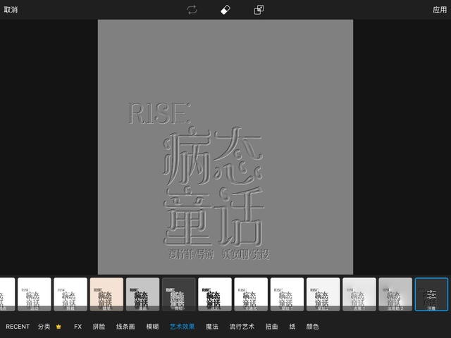The width and height of the screenshot is (451, 338).
Task: Tap the eraser tool icon
Action: [225, 10]
